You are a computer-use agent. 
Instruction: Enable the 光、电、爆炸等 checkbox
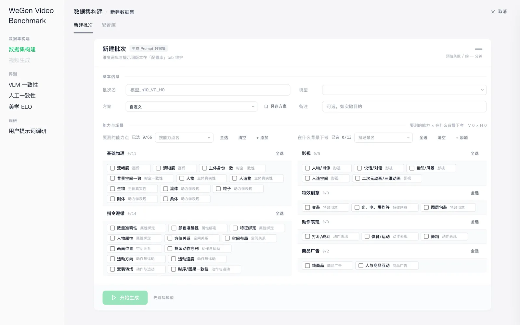coord(357,207)
